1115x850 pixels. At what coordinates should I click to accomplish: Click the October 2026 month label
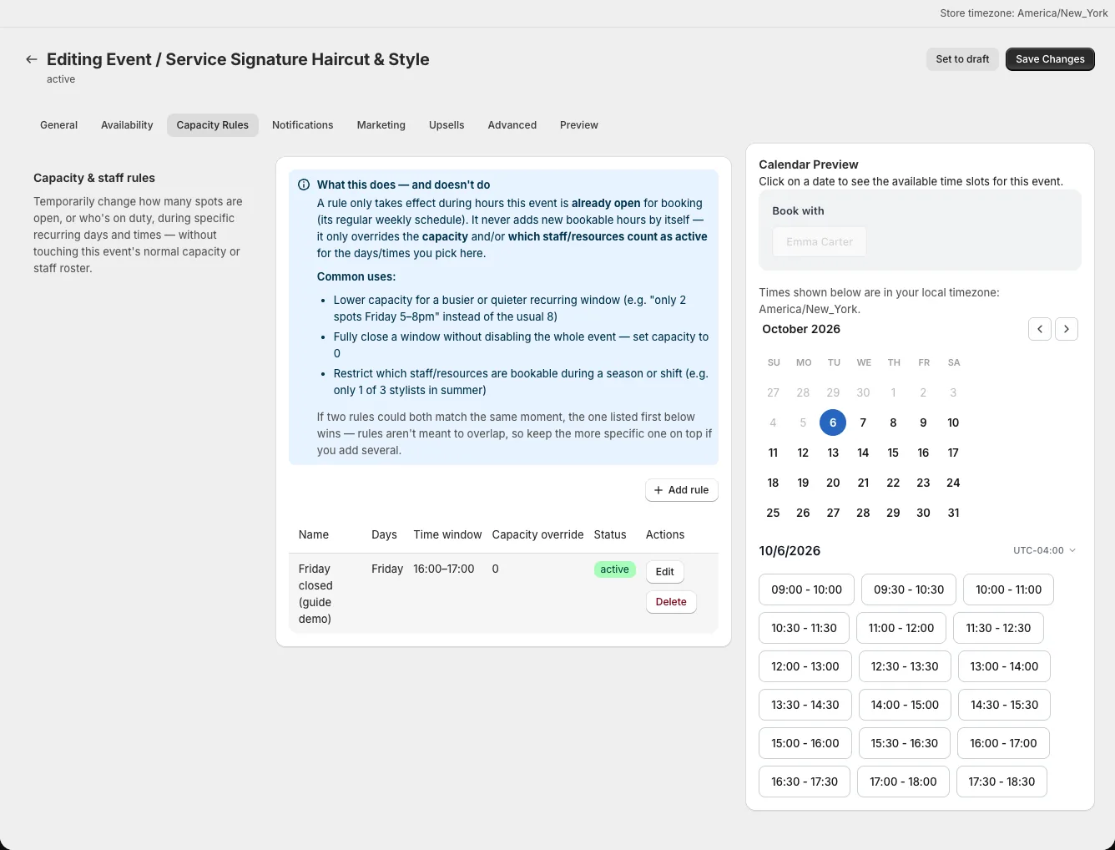(x=801, y=329)
